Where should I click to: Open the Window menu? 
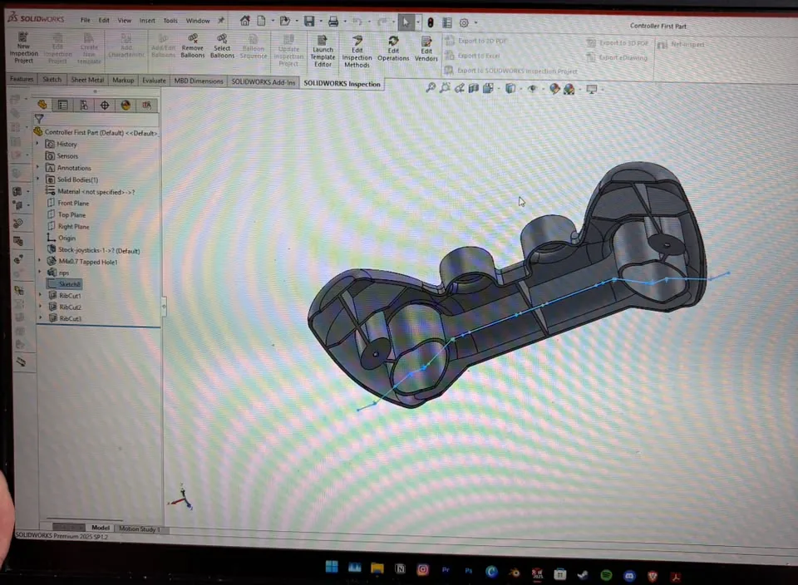198,21
